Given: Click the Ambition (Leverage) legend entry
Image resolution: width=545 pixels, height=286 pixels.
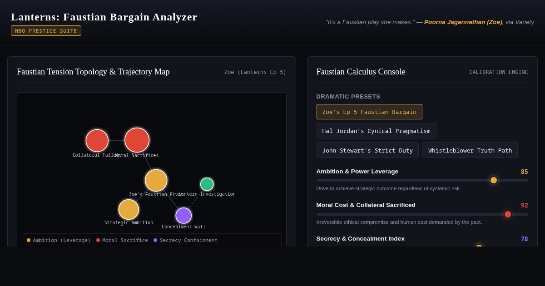Looking at the screenshot, I should tap(59, 240).
